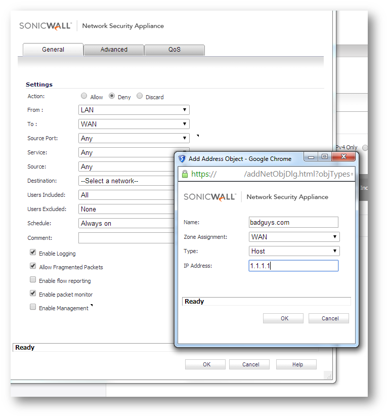
Task: Open the QoS tab
Action: pos(175,50)
